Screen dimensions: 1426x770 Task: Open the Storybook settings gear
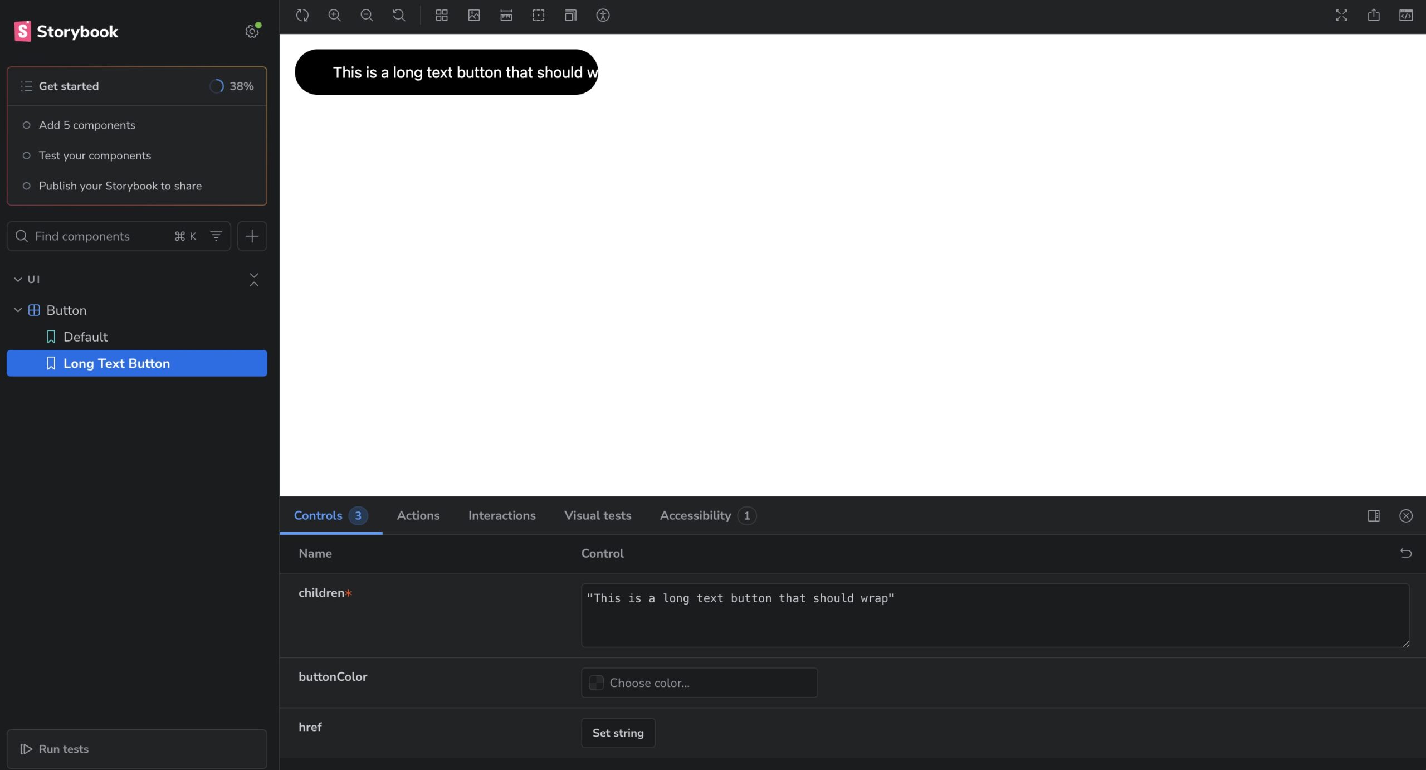[x=252, y=32]
